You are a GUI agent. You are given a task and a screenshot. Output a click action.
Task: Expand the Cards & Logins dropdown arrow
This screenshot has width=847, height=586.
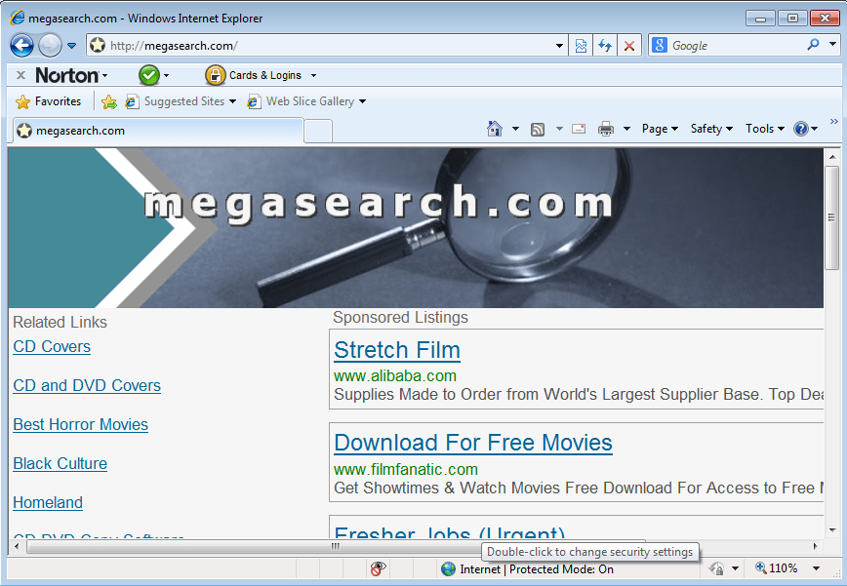tap(313, 75)
